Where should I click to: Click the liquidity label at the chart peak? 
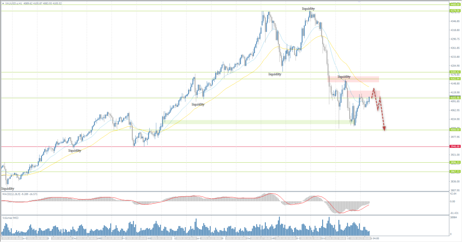coord(309,9)
